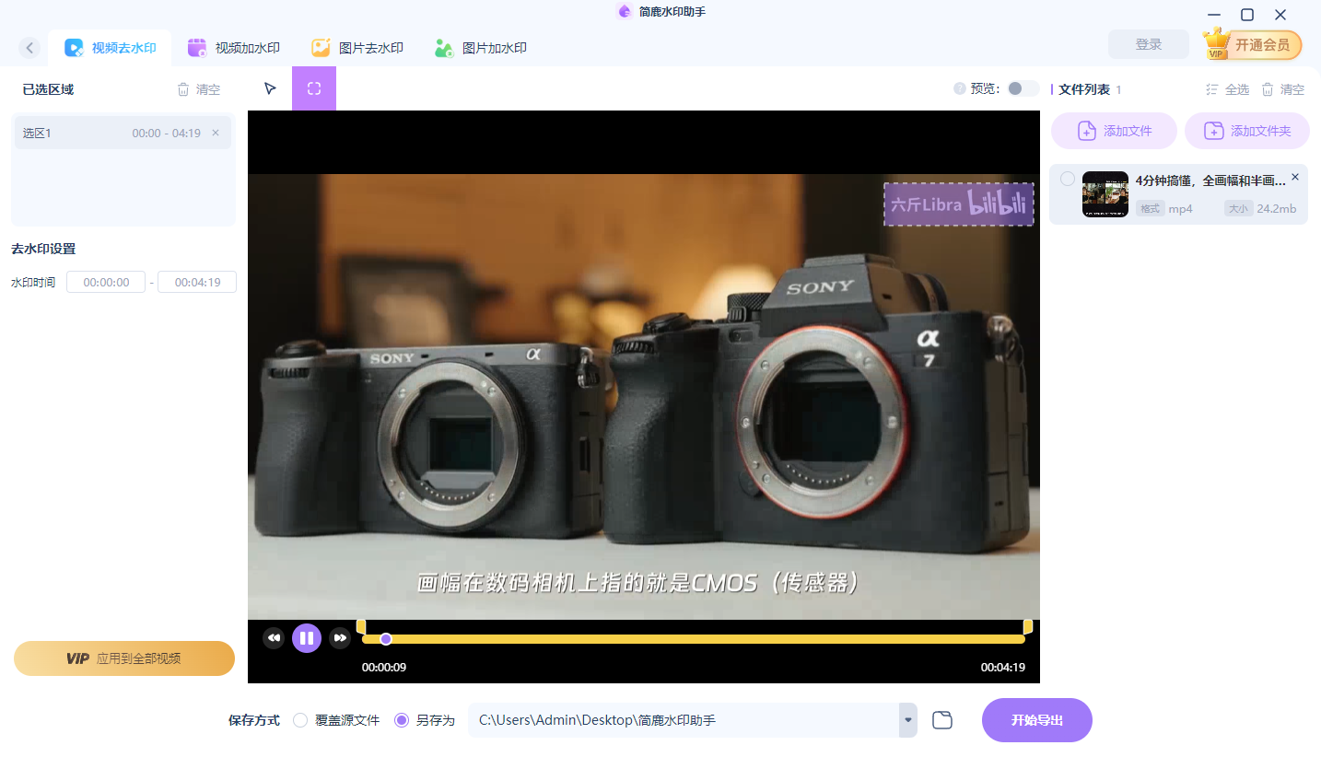Select the arrow pointer tool
Viewport: 1321px width, 757px height.
pyautogui.click(x=270, y=88)
